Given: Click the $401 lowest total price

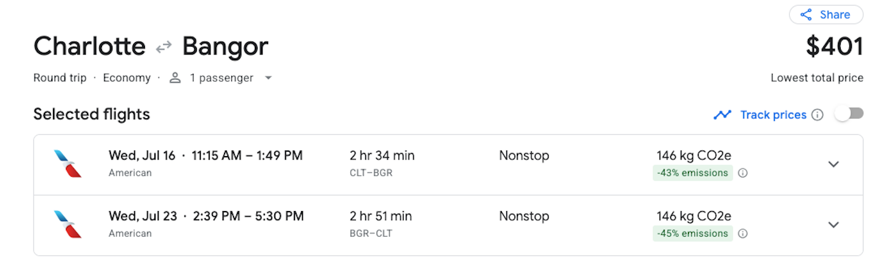Looking at the screenshot, I should [835, 46].
